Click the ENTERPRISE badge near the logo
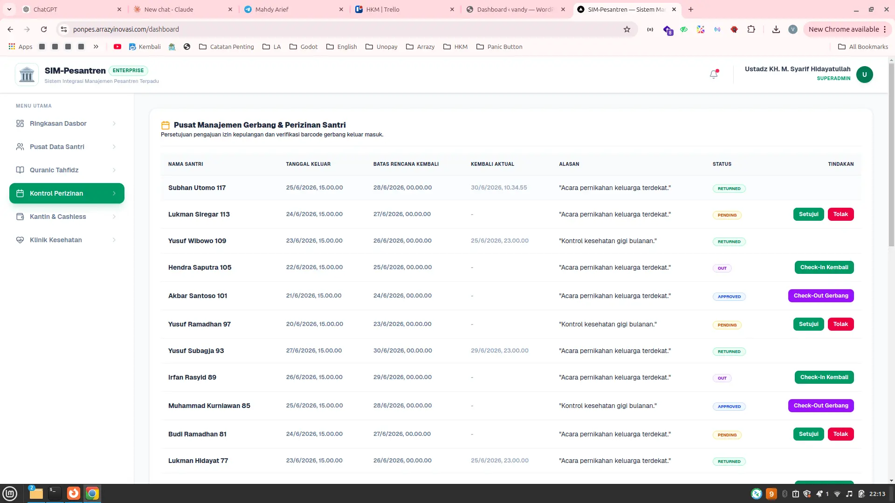Image resolution: width=895 pixels, height=503 pixels. [128, 71]
